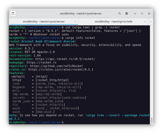
Task: Open the tab list dropdown arrow
Action: click(x=151, y=22)
